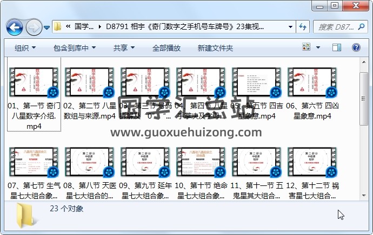Open the 共享 dropdown menu

(123, 48)
